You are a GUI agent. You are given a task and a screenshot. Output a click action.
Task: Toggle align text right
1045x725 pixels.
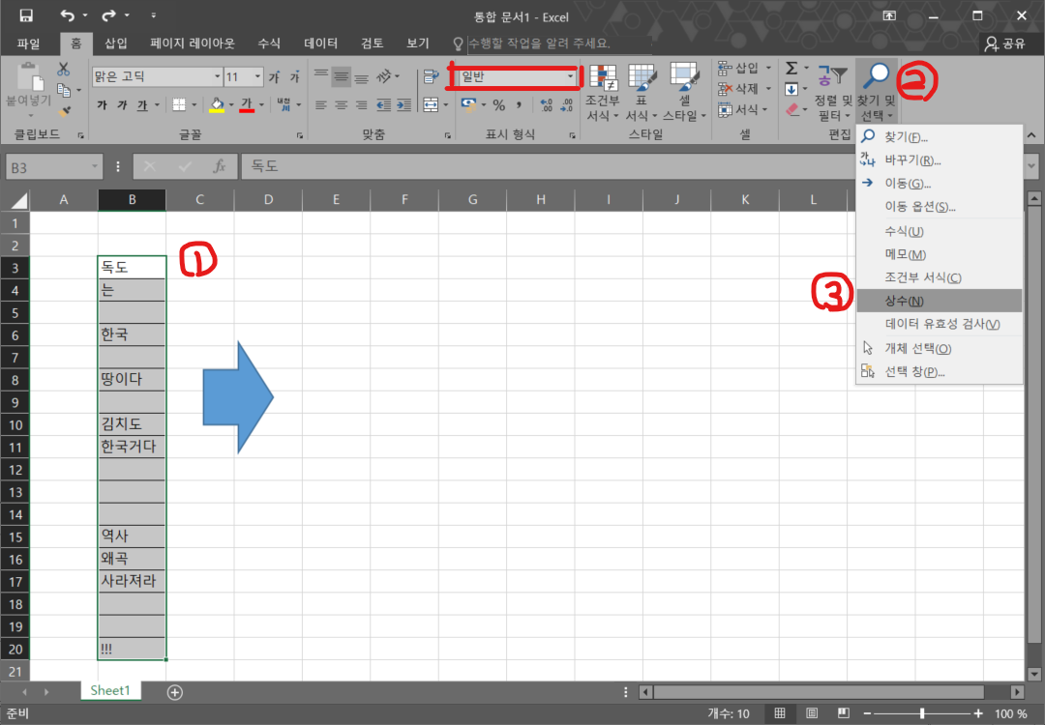[x=361, y=105]
